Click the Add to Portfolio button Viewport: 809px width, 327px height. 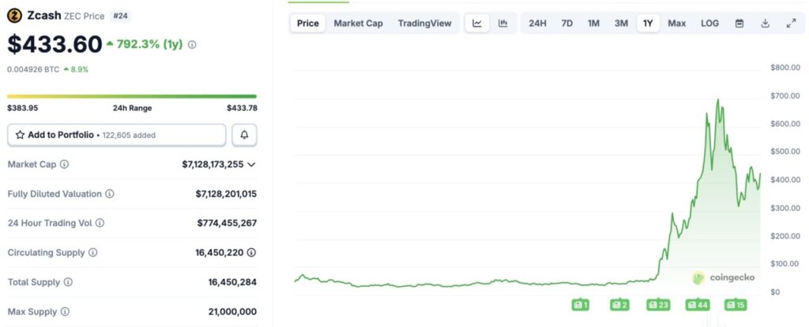(x=117, y=135)
